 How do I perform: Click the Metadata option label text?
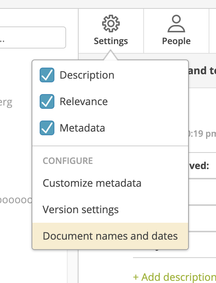82,128
